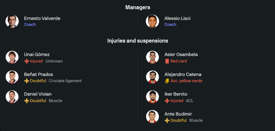
Task: Open Ernesto Valverde's coach page
Action: [x=42, y=18]
